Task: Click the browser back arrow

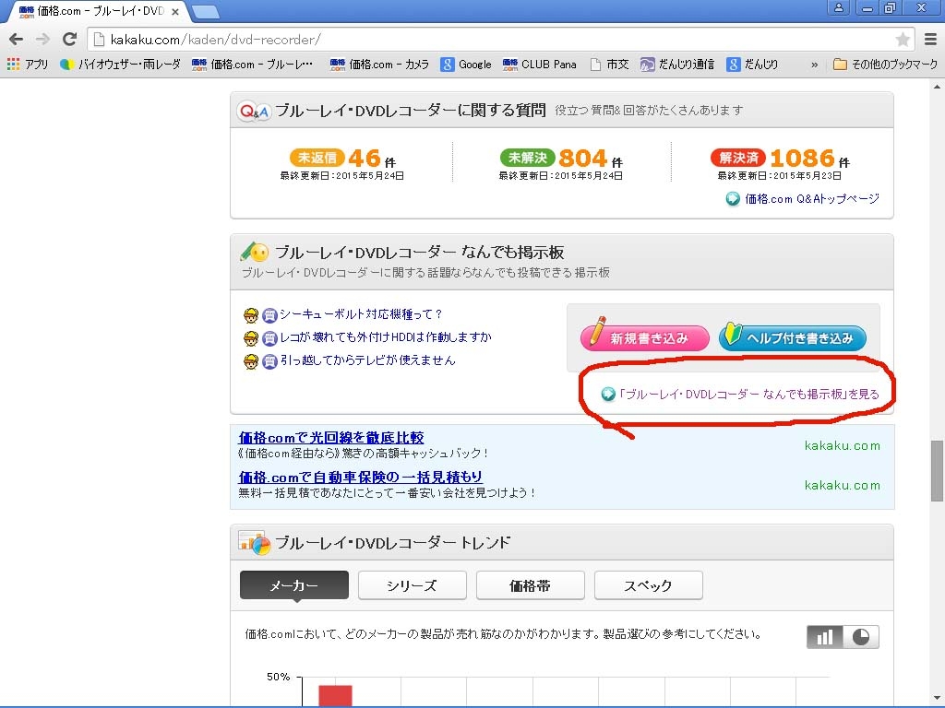Action: click(x=17, y=40)
